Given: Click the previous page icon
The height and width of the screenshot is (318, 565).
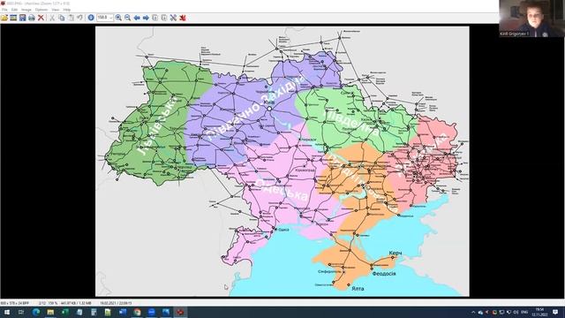Looking at the screenshot, I should click(155, 18).
